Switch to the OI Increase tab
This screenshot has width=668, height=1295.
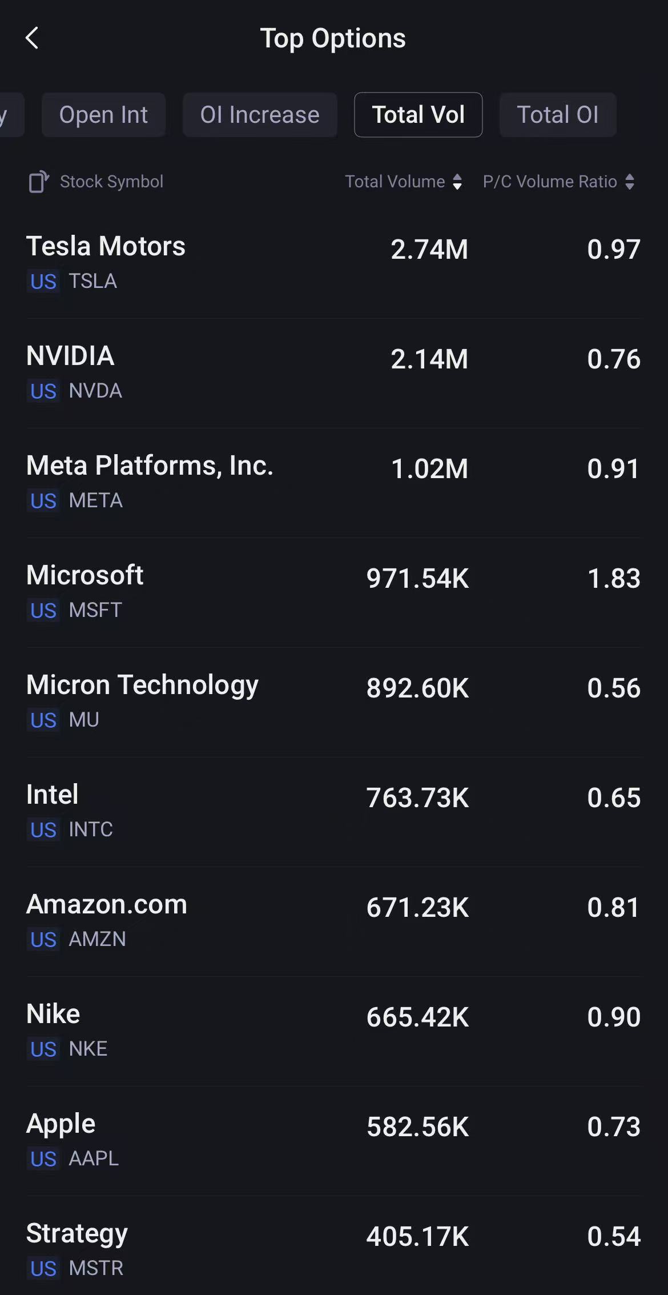[260, 115]
